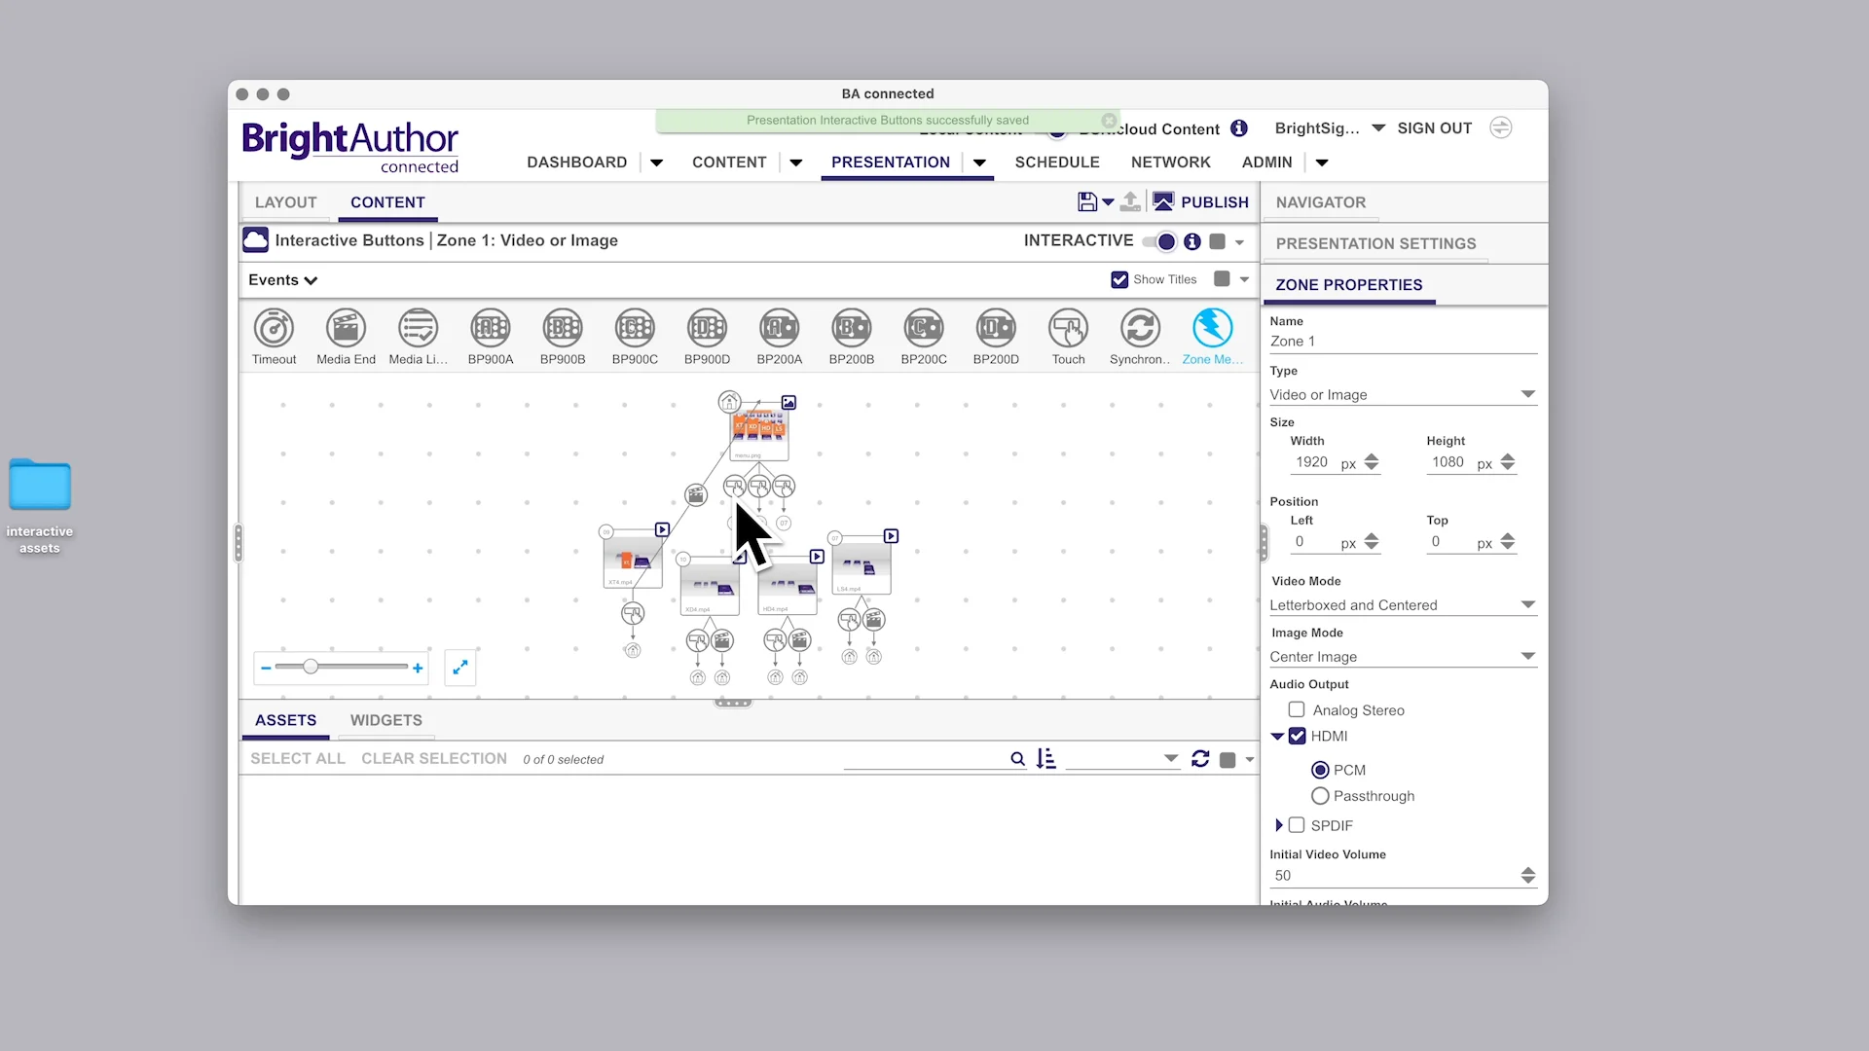Expand the Events dropdown
Image resolution: width=1869 pixels, height=1051 pixels.
click(283, 280)
